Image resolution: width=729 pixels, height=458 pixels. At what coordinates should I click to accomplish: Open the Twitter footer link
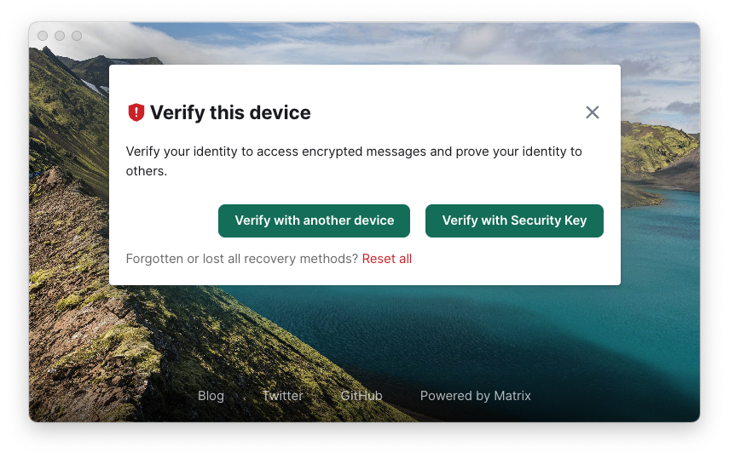(282, 396)
